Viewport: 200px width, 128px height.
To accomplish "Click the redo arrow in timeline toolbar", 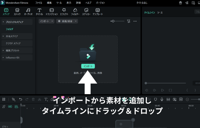I will (x=27, y=99).
